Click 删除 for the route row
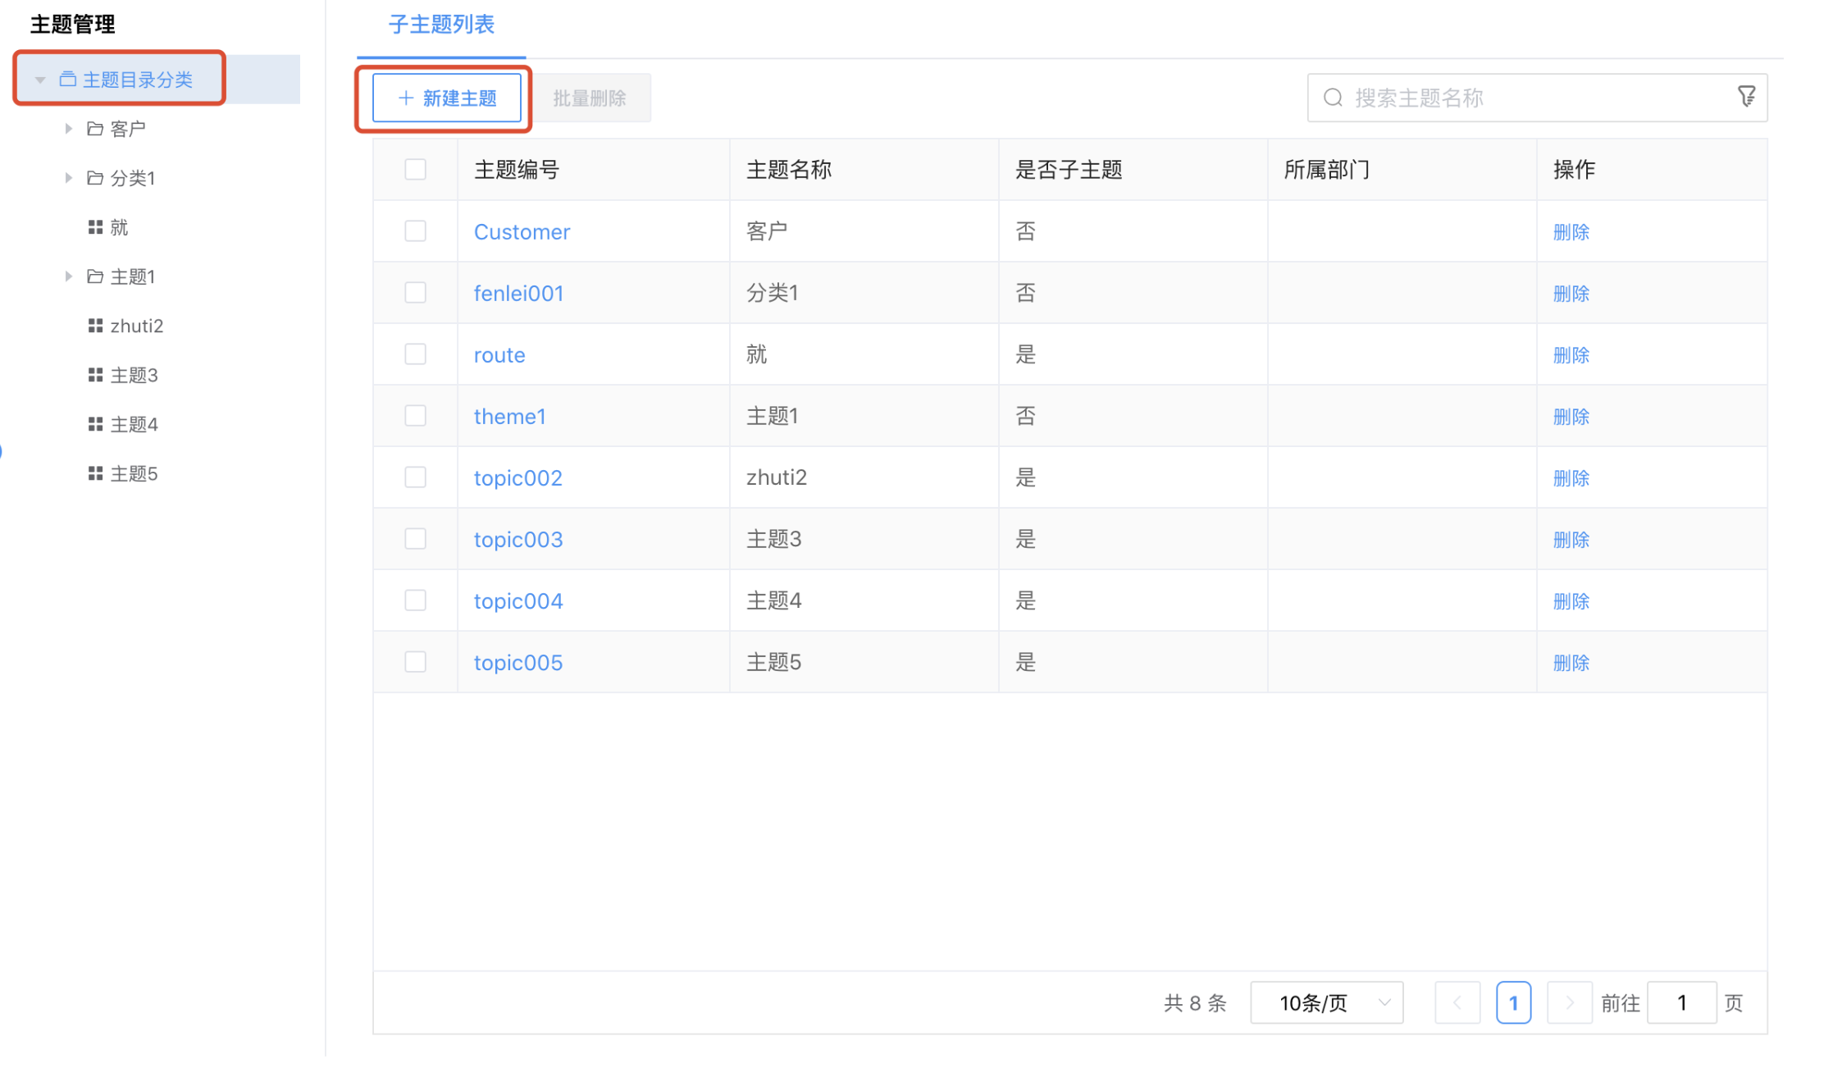The image size is (1842, 1073). [x=1571, y=354]
